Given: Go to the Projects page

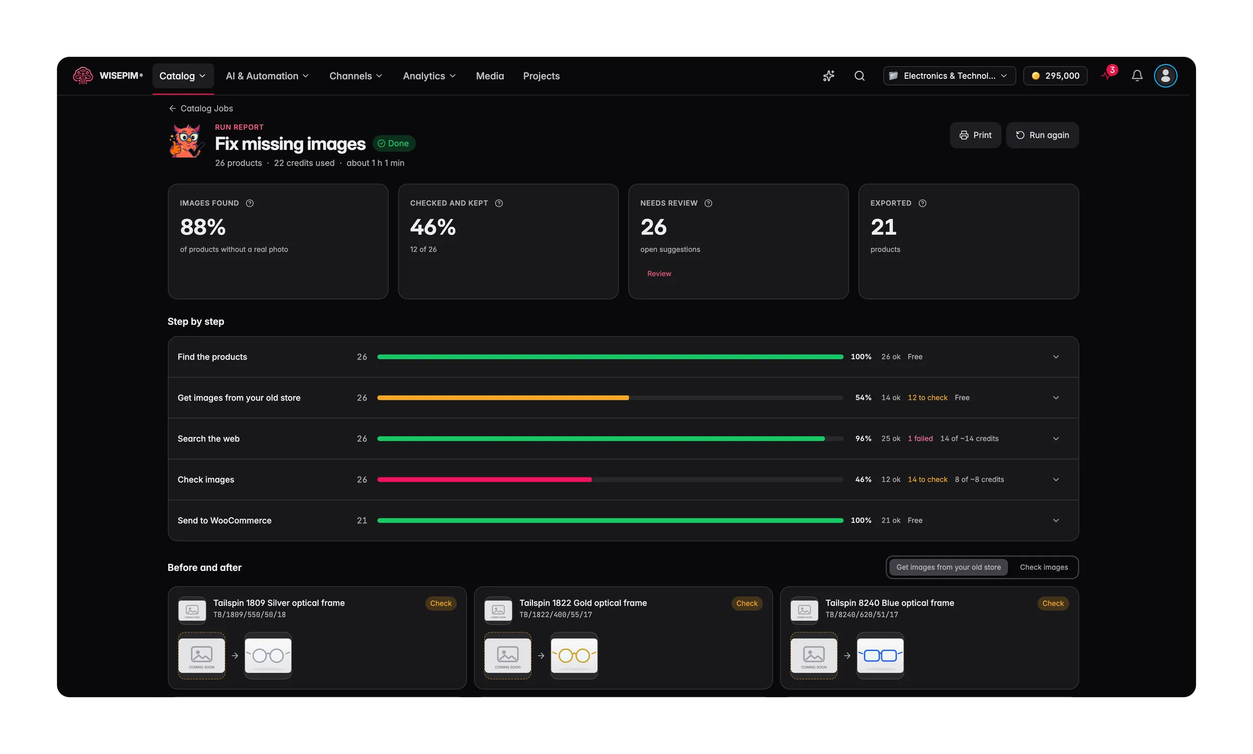Looking at the screenshot, I should [541, 76].
